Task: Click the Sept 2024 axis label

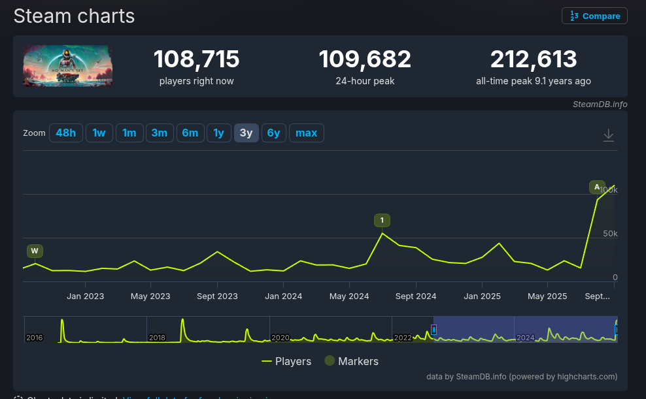Action: (416, 296)
